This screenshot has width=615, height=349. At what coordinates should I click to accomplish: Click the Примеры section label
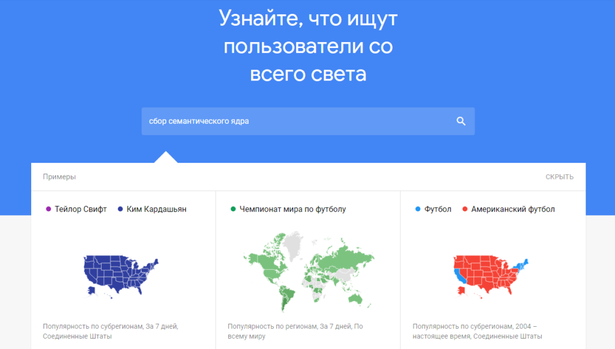point(59,177)
